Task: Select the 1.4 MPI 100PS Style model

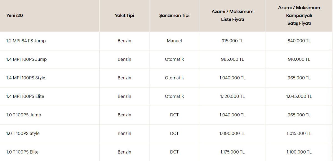Action: 26,78
